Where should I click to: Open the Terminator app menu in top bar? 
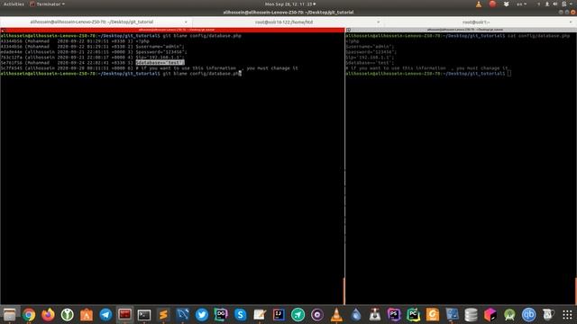(47, 4)
